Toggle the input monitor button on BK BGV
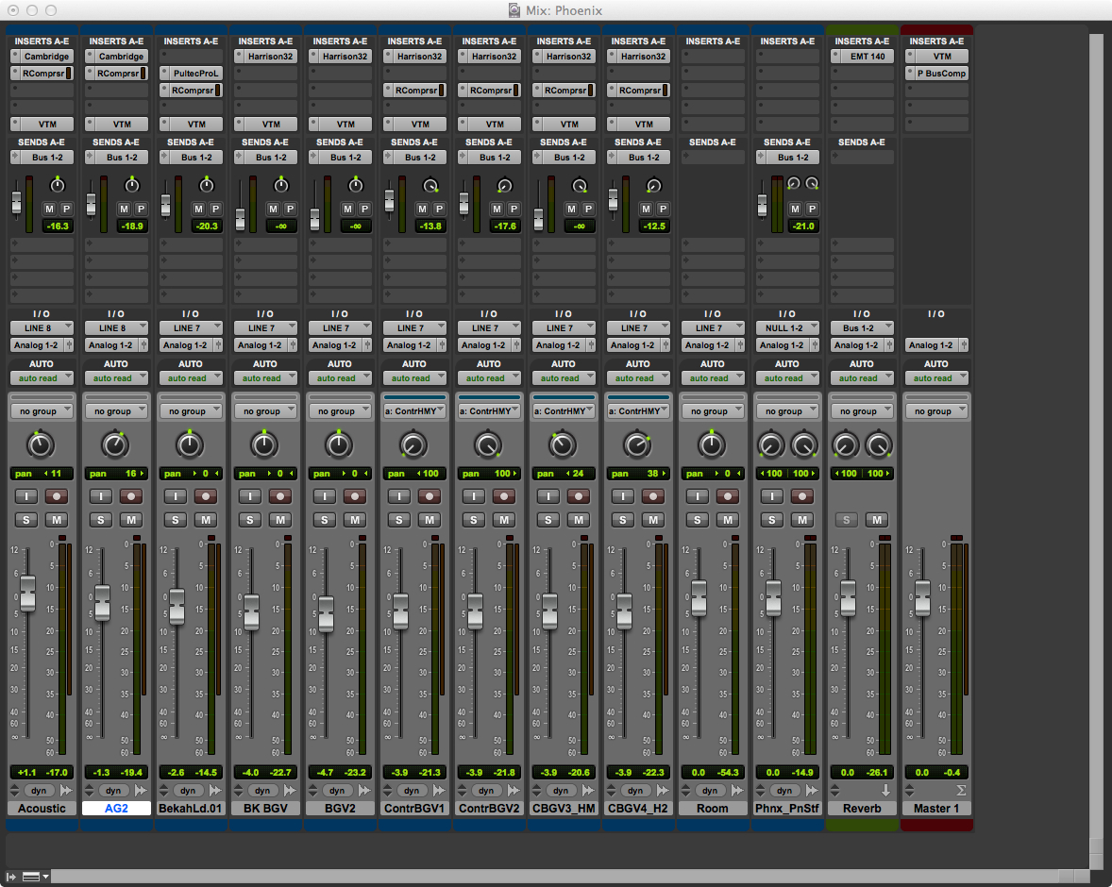 pyautogui.click(x=249, y=496)
